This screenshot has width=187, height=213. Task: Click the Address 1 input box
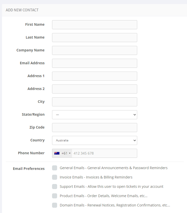95,76
